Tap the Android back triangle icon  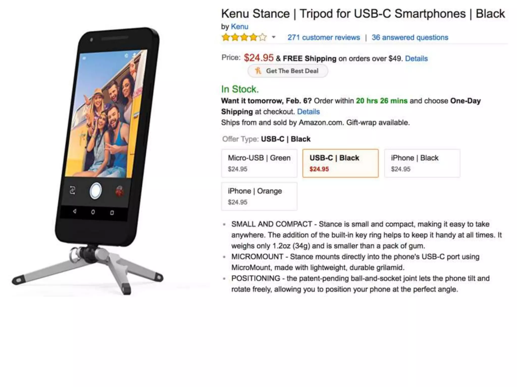coord(74,211)
